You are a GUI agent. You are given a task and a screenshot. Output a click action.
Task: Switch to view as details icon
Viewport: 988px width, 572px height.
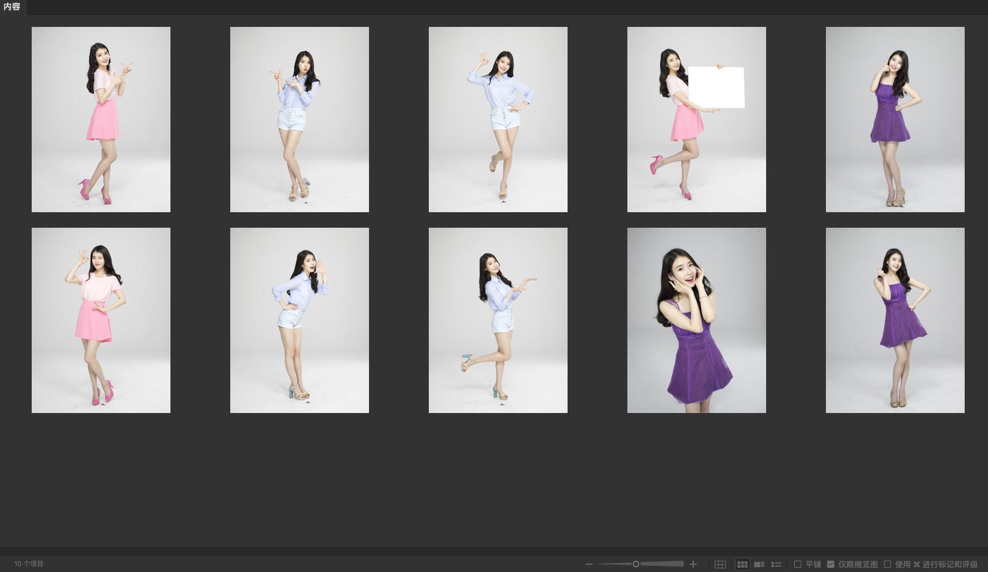[760, 564]
